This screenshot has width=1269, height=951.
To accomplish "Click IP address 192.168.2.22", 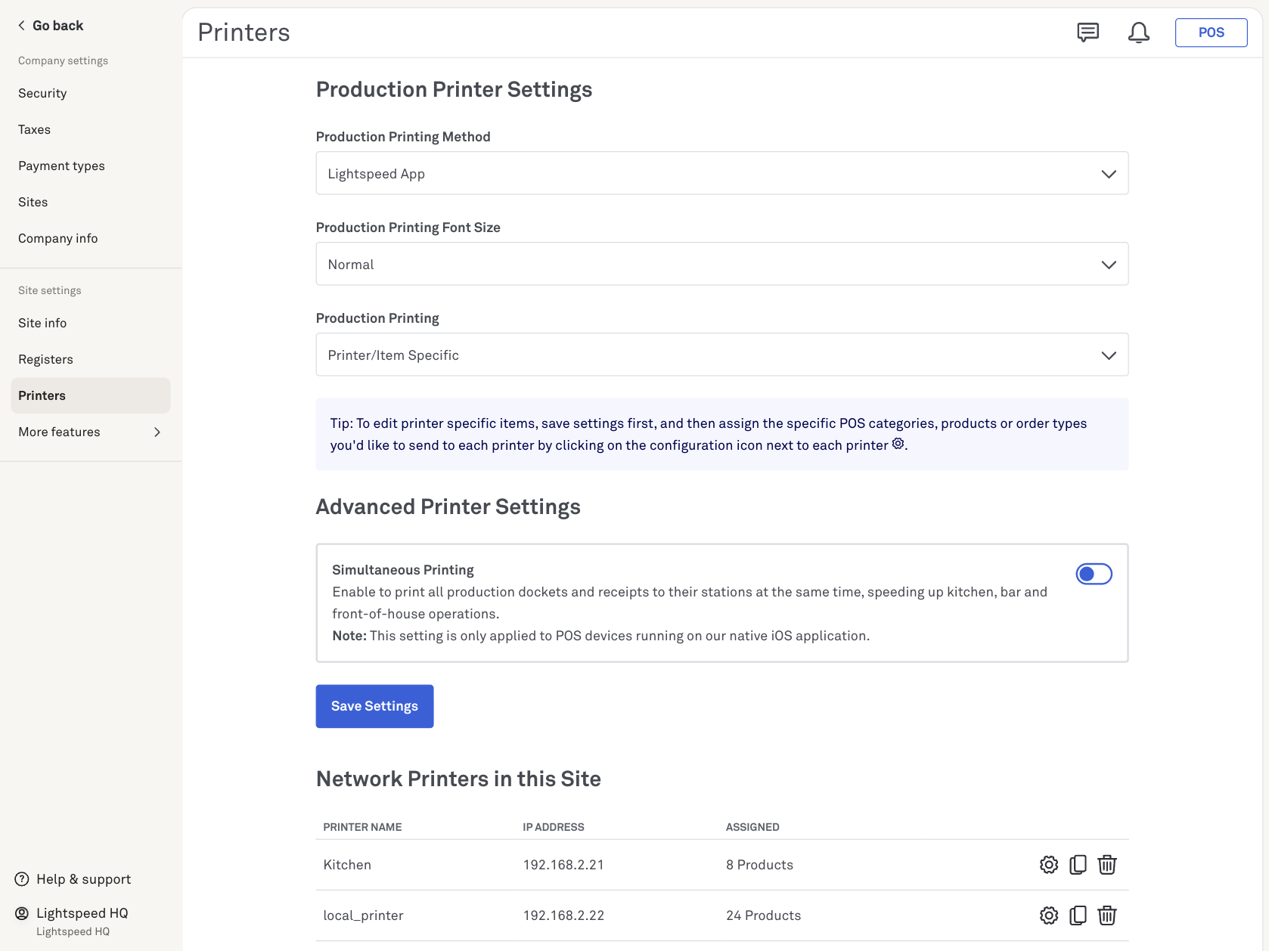I will coord(563,915).
